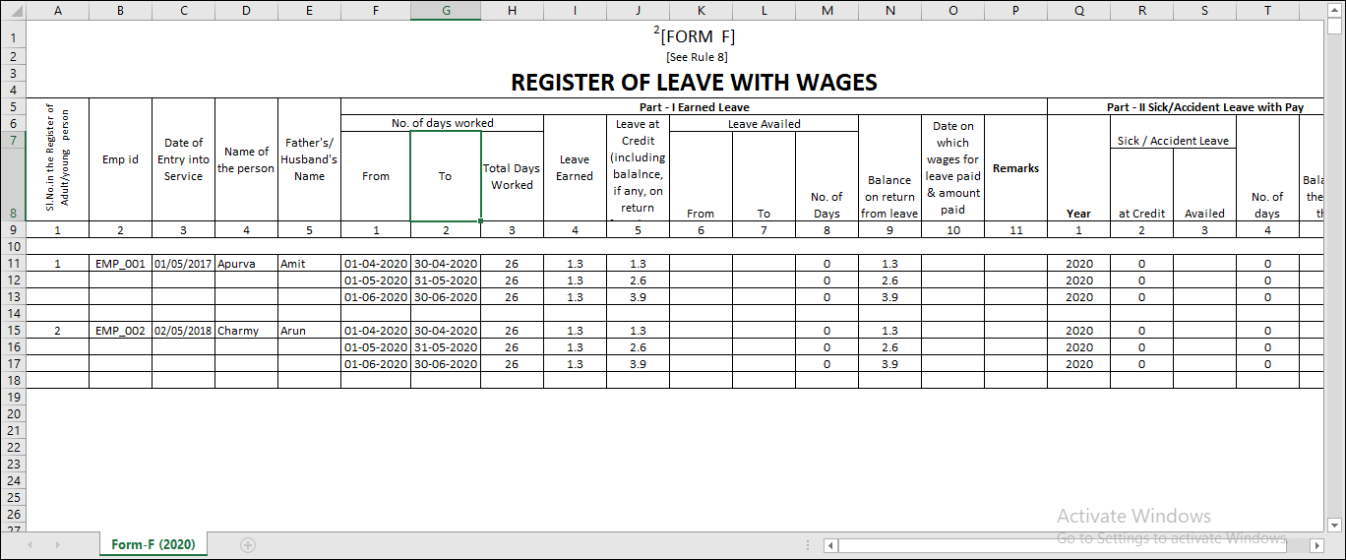Click the horizontal scrollbar right arrow
Screen dimensions: 1346x560
[x=1318, y=544]
